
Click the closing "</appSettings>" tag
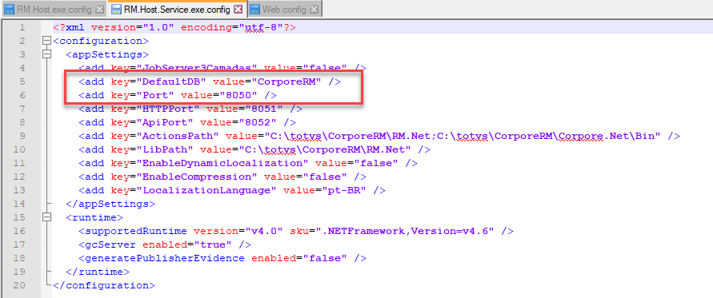[110, 204]
